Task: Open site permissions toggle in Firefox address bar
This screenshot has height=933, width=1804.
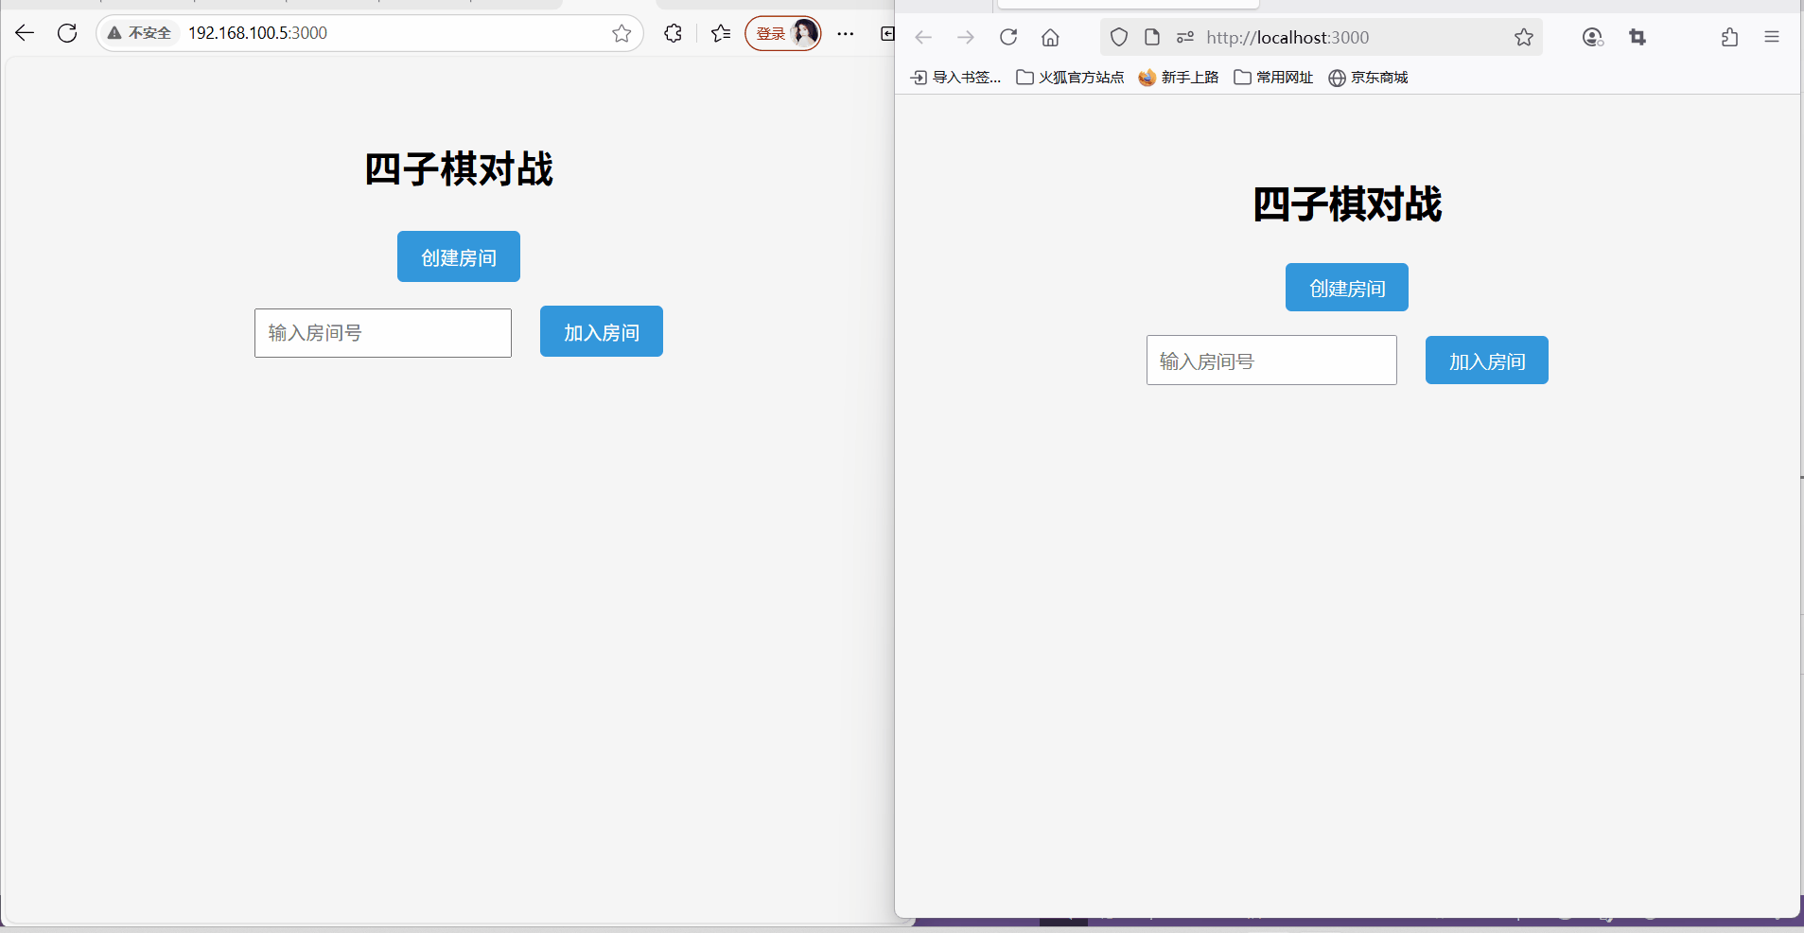Action: pos(1185,37)
